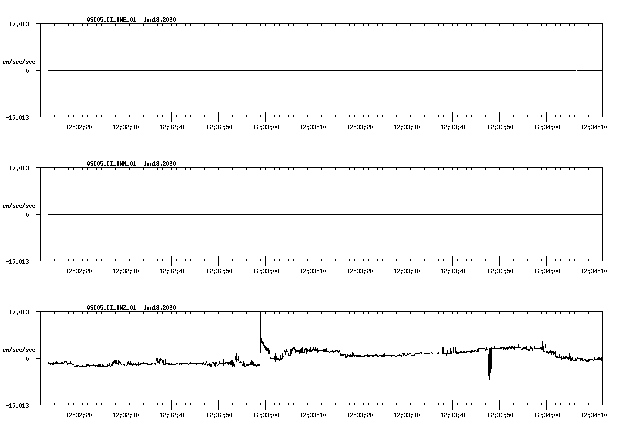Click the 17.013 upper limit on HNN plot

point(19,168)
